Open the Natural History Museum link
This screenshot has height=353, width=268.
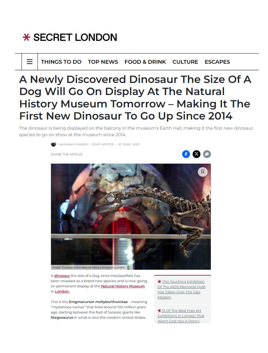click(x=123, y=286)
